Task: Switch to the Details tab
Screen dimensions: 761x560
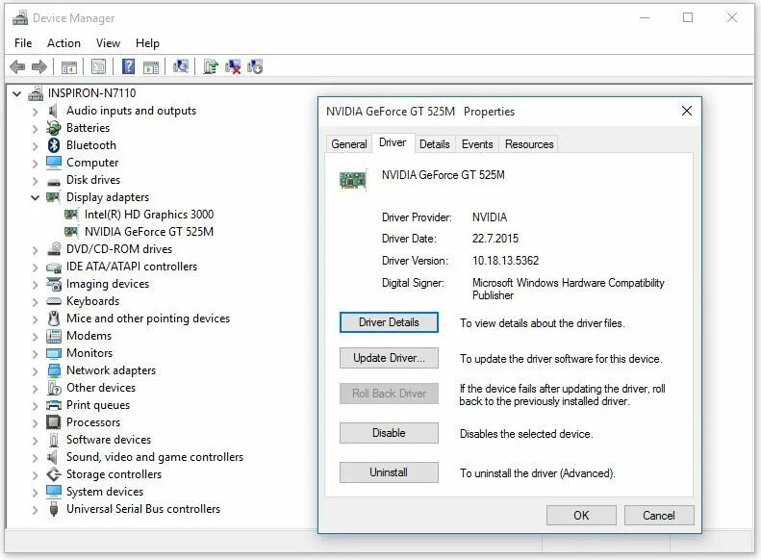Action: tap(434, 144)
